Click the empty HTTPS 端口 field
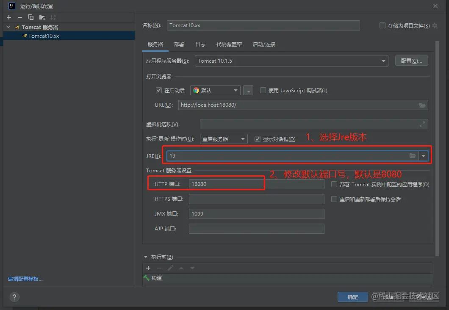The width and height of the screenshot is (449, 310). 256,199
